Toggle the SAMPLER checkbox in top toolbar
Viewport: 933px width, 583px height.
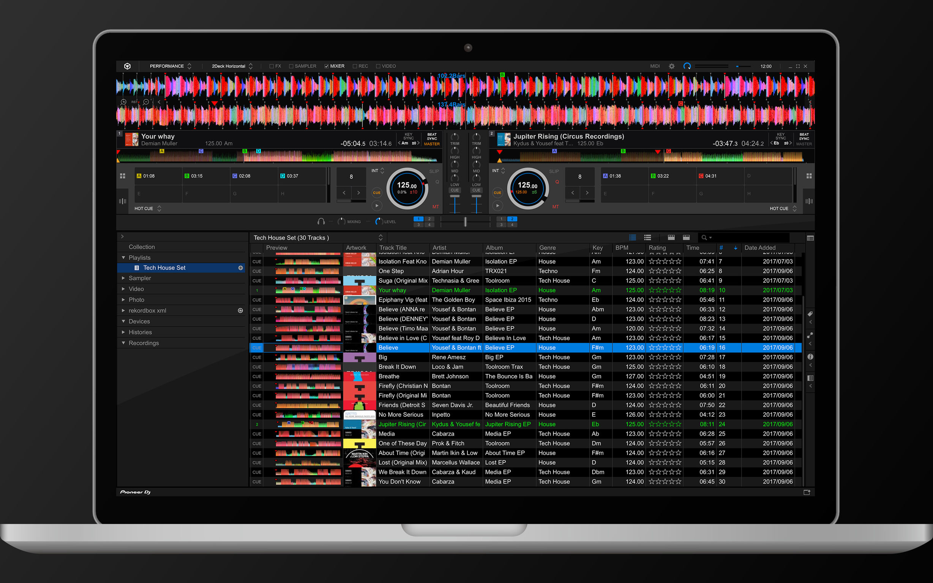coord(302,66)
